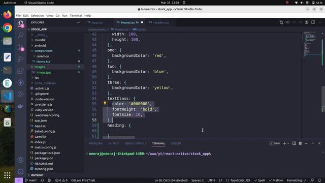This screenshot has width=325, height=183.
Task: Open tsconfig.json in the explorer
Action: (x=44, y=169)
